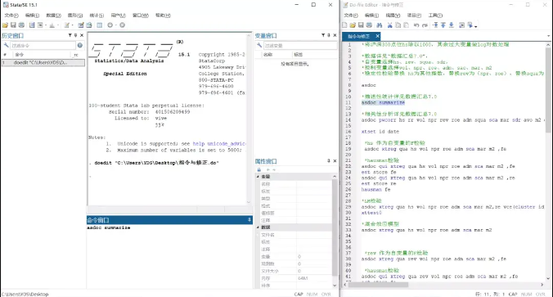Click the Execute (do) icon in Do-file Editor
Image resolution: width=553 pixels, height=297 pixels.
(470, 25)
